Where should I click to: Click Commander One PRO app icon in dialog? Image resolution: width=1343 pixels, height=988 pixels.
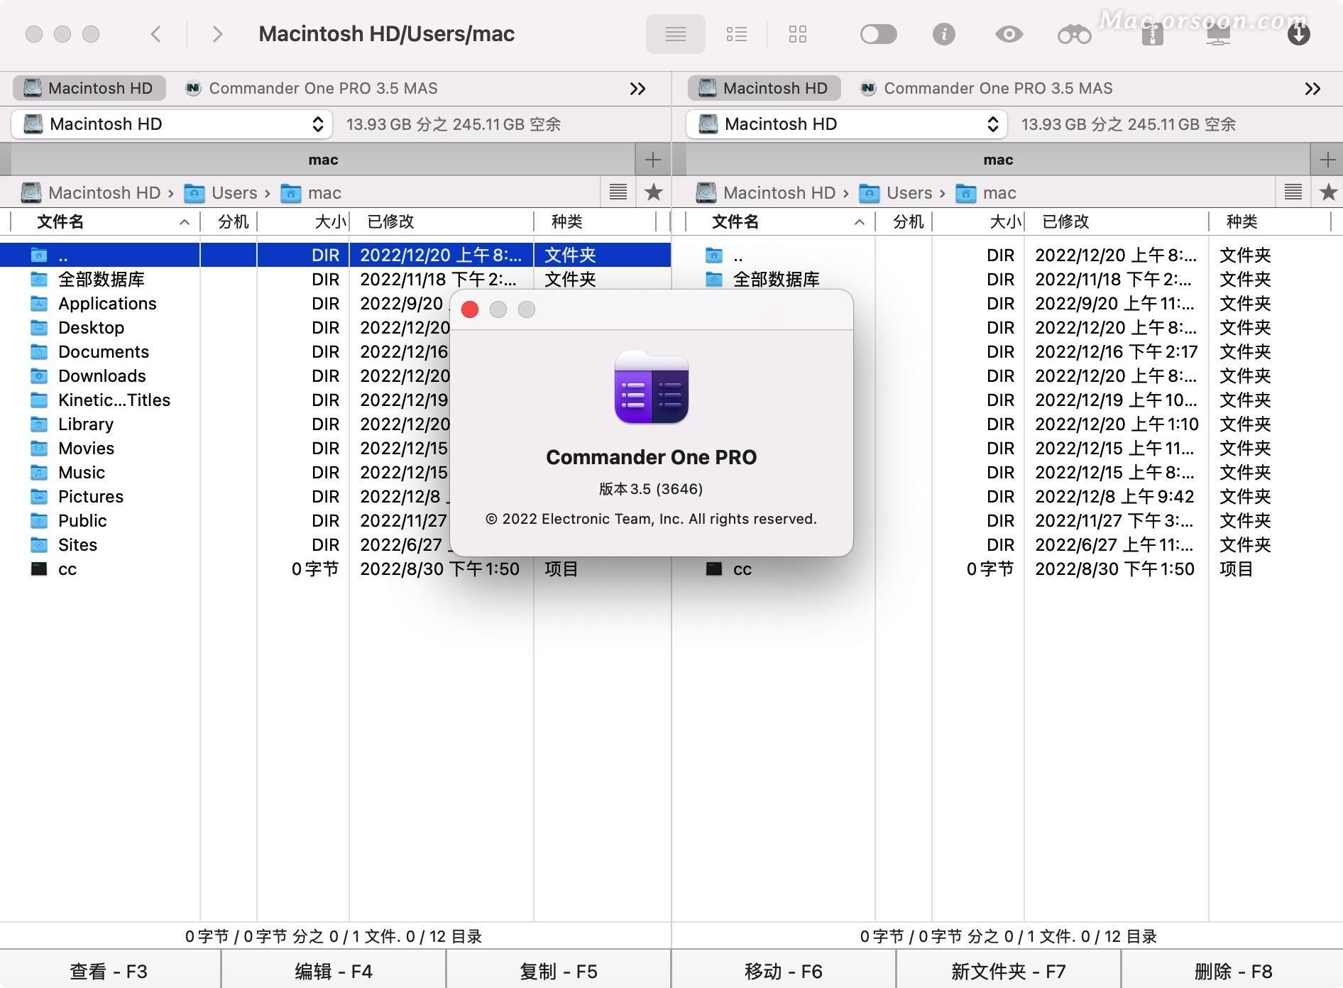[x=651, y=387]
